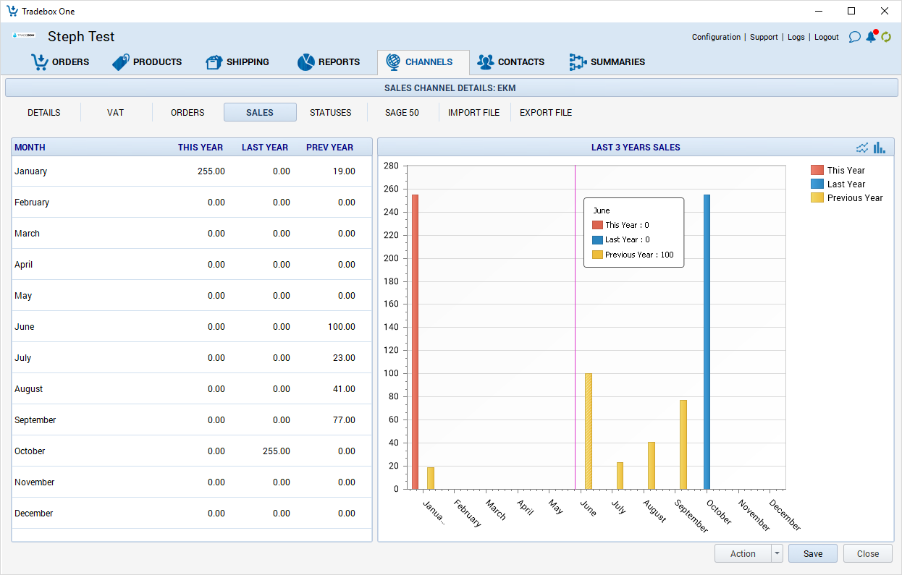Switch chart to bar graph view
The height and width of the screenshot is (575, 902).
click(x=880, y=148)
